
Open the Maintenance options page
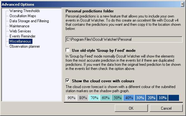click(19, 26)
